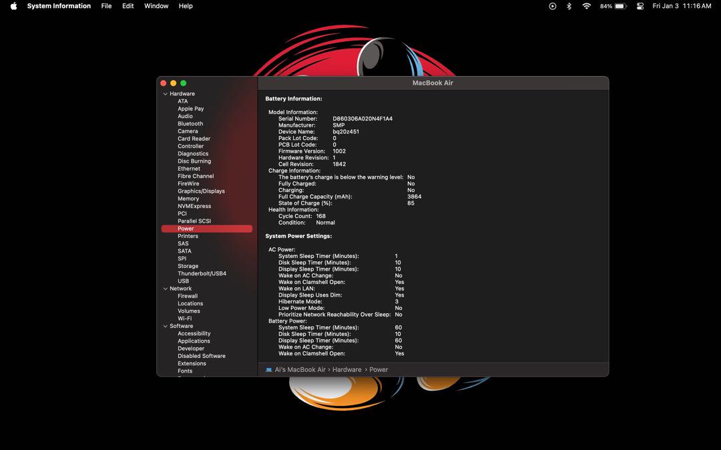
Task: Select SATA in the sidebar
Action: 184,251
